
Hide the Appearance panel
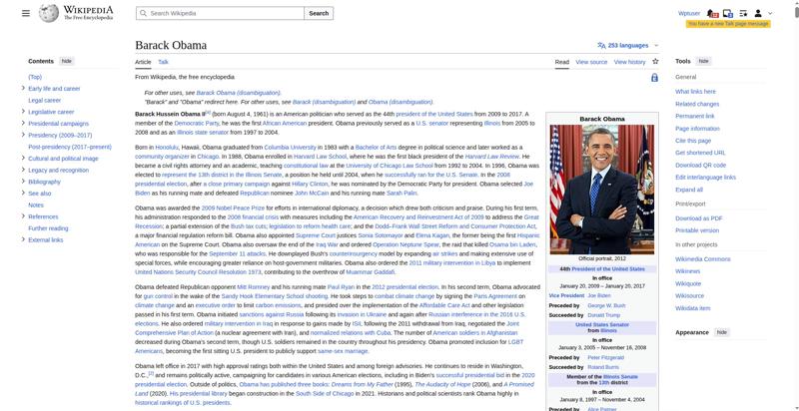[721, 331]
